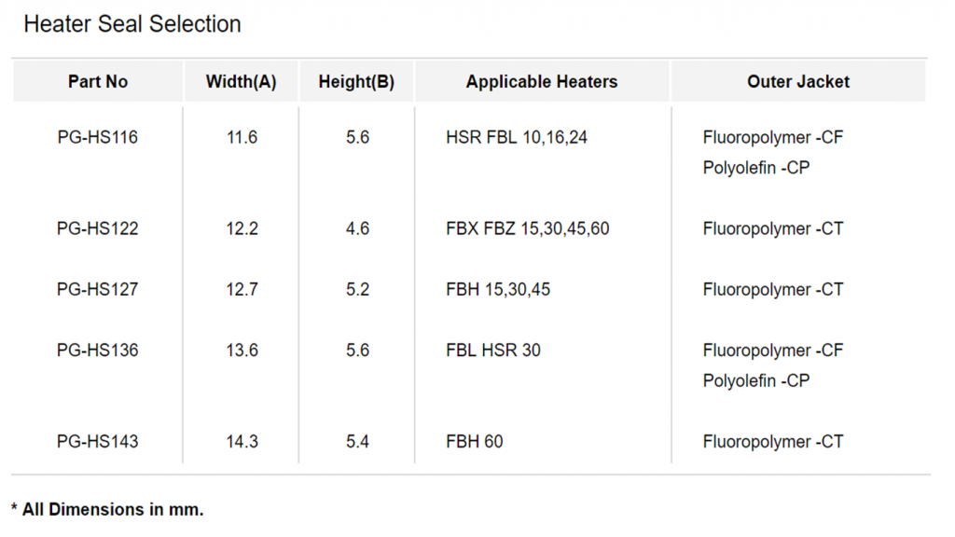The image size is (955, 537).
Task: Select the FBL HSR 30 cell
Action: tap(492, 351)
